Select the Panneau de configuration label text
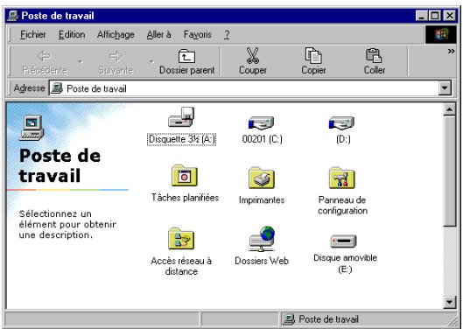Image resolution: width=463 pixels, height=329 pixels. [342, 206]
